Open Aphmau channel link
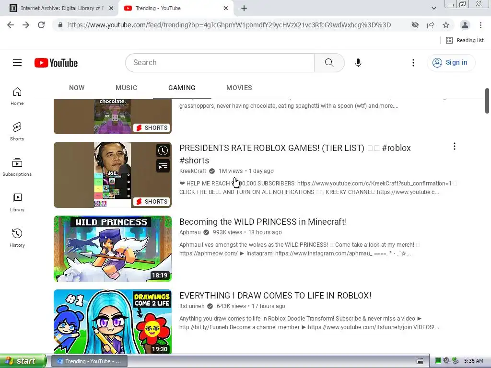491x368 pixels. tap(190, 232)
